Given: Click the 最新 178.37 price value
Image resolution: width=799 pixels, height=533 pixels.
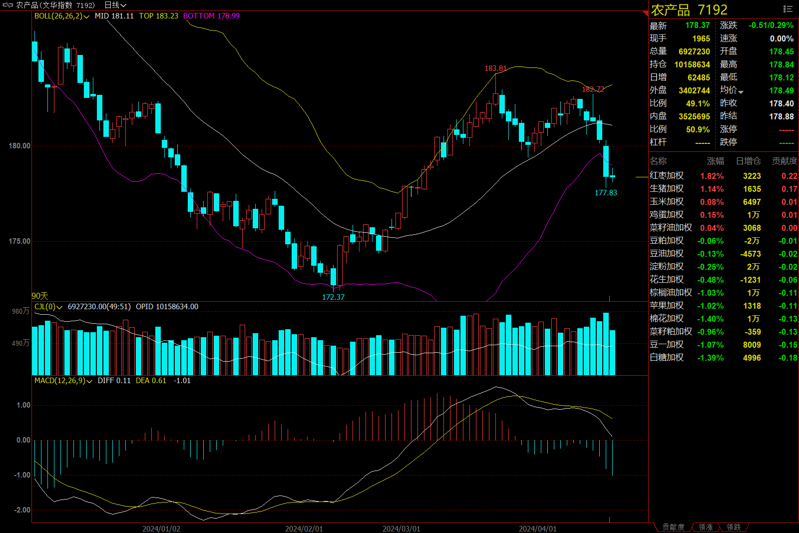Looking at the screenshot, I should (x=697, y=25).
